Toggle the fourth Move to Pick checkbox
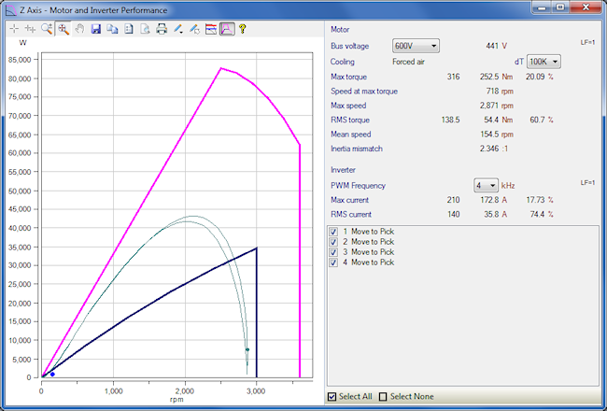This screenshot has width=607, height=411. coord(333,262)
